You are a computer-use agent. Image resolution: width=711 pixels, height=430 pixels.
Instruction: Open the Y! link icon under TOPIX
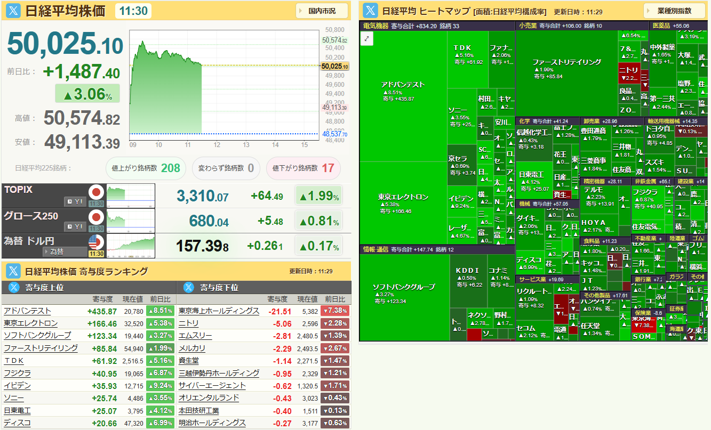[75, 201]
